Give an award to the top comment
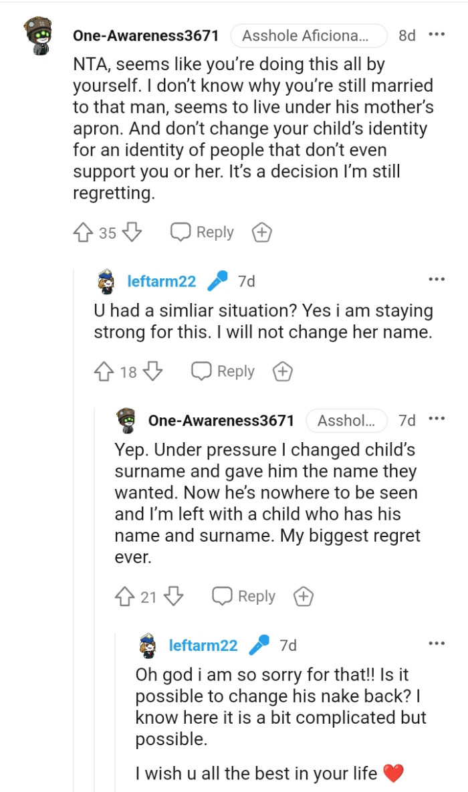This screenshot has height=792, width=468. click(262, 231)
